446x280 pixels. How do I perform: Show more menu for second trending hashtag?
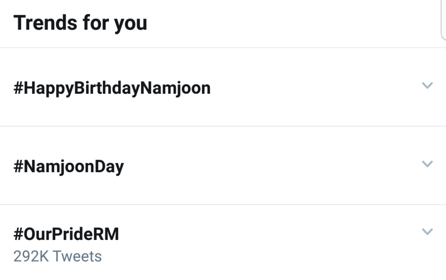[427, 164]
